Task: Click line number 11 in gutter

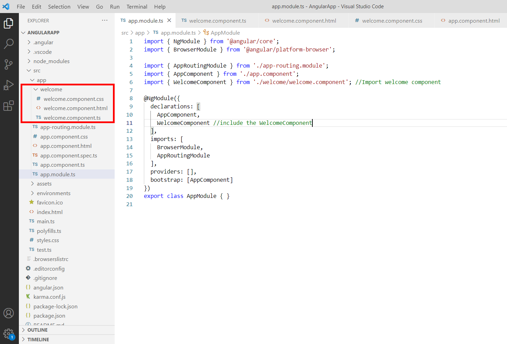Action: click(x=129, y=123)
